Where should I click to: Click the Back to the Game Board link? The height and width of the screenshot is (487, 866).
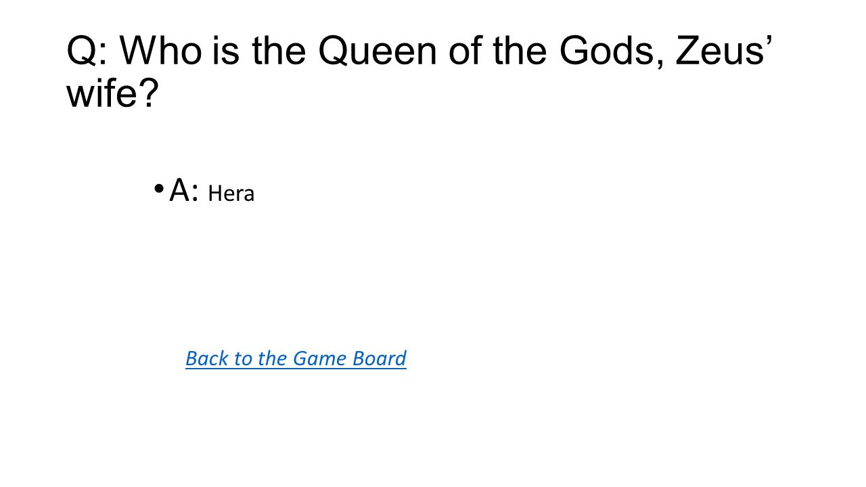[296, 358]
